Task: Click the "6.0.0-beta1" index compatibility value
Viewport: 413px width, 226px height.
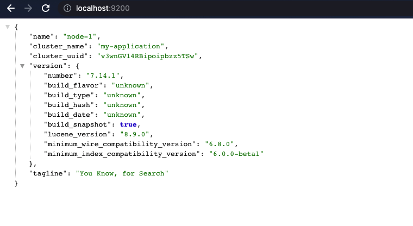Action: coord(236,154)
